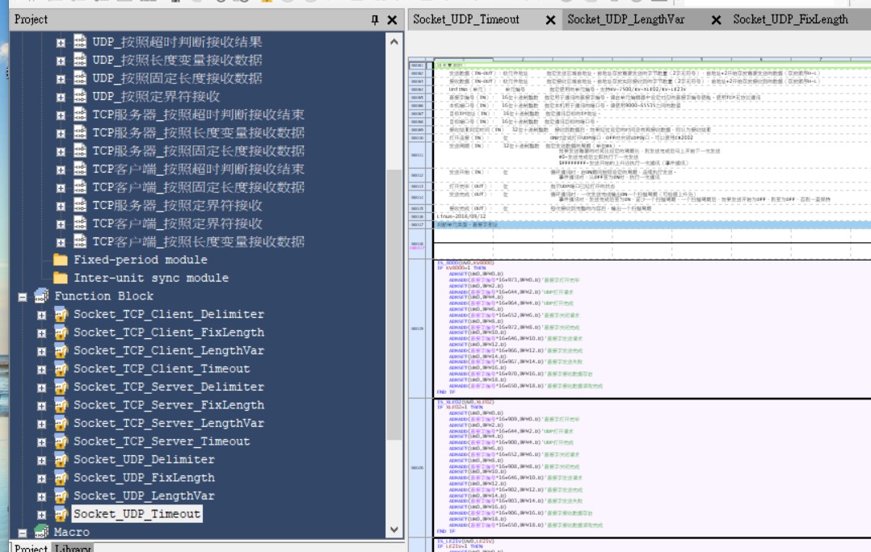Click the Socket_UDP_Delimiter function block icon
Image resolution: width=871 pixels, height=552 pixels.
pyautogui.click(x=61, y=459)
